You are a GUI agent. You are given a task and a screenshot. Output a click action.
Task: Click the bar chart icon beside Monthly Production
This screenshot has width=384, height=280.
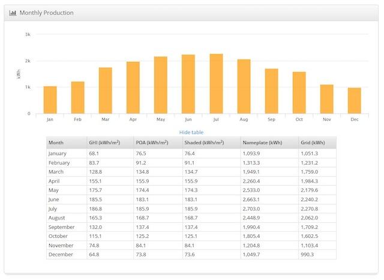click(x=13, y=13)
